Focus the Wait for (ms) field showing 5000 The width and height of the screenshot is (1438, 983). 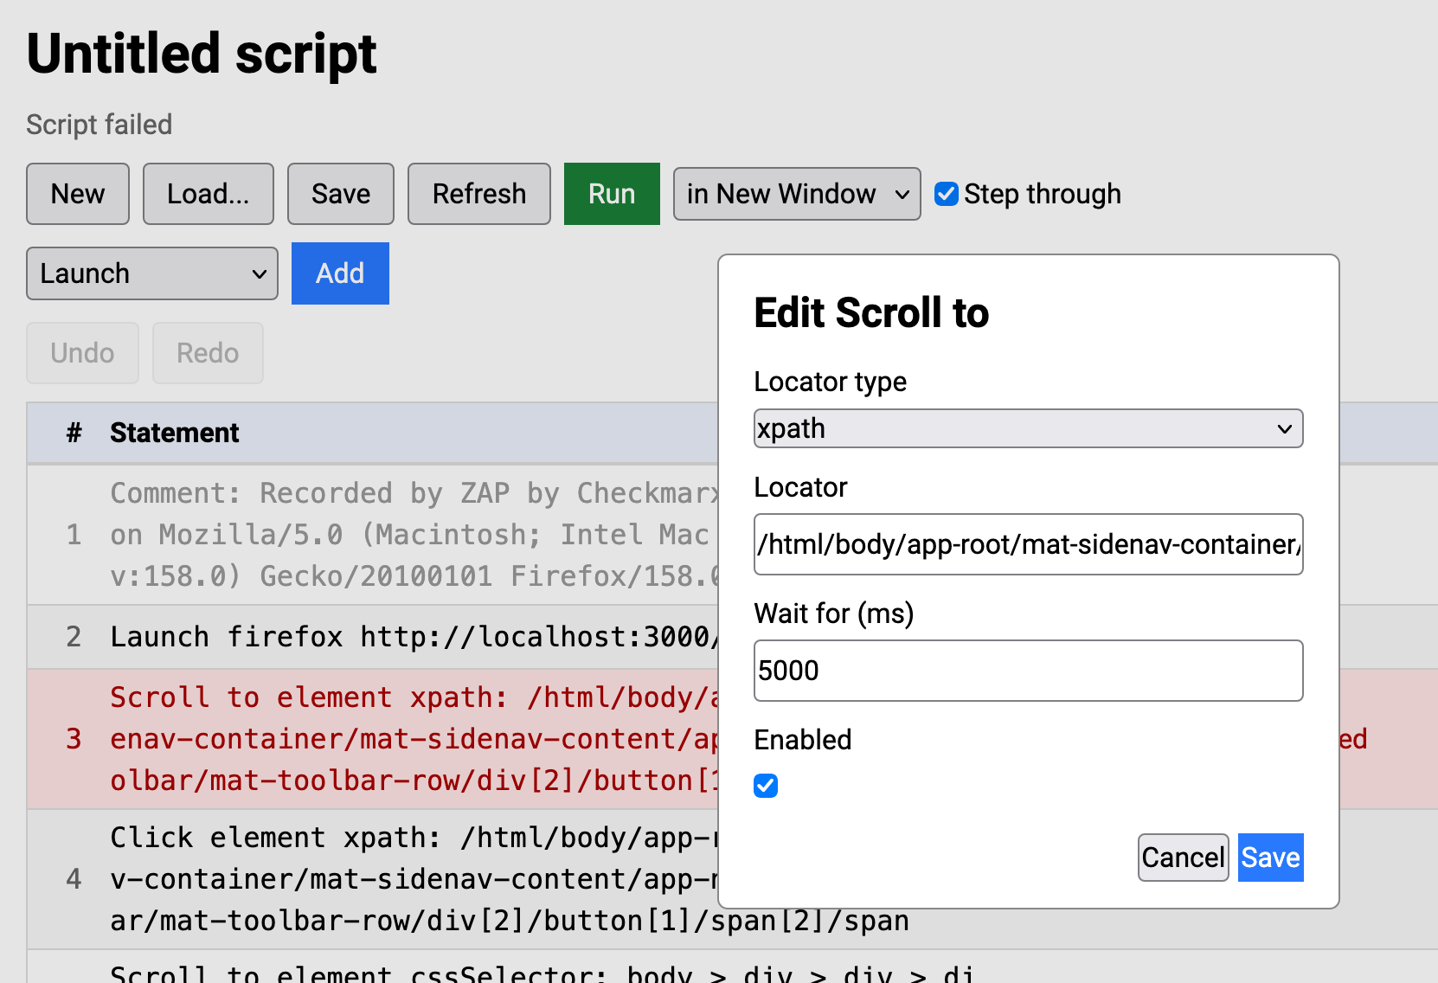1029,671
